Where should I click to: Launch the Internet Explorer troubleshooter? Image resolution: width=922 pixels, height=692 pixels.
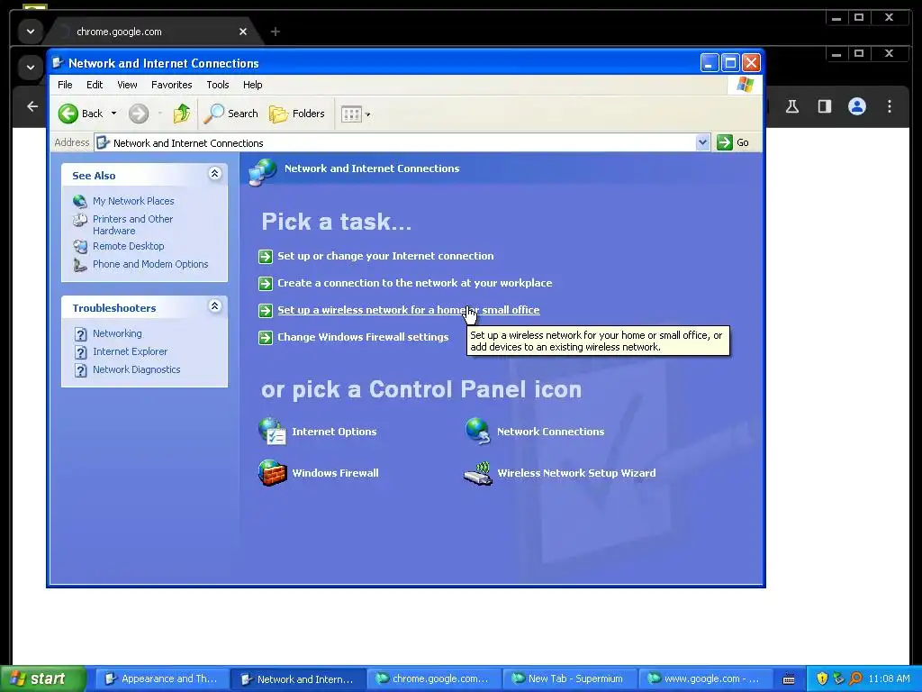pos(130,352)
